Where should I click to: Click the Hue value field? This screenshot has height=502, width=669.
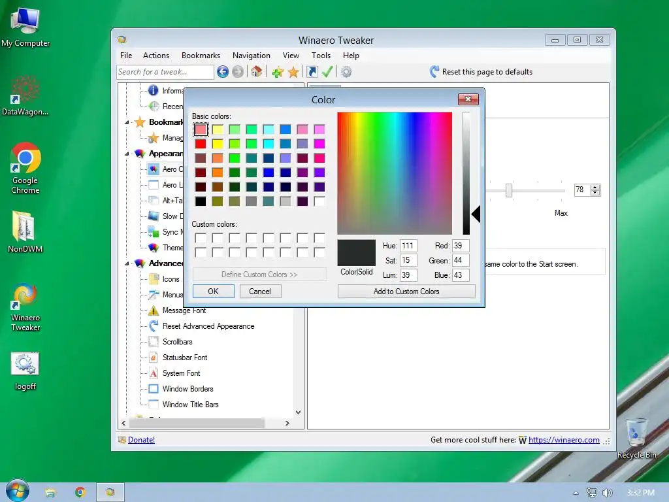pos(408,246)
